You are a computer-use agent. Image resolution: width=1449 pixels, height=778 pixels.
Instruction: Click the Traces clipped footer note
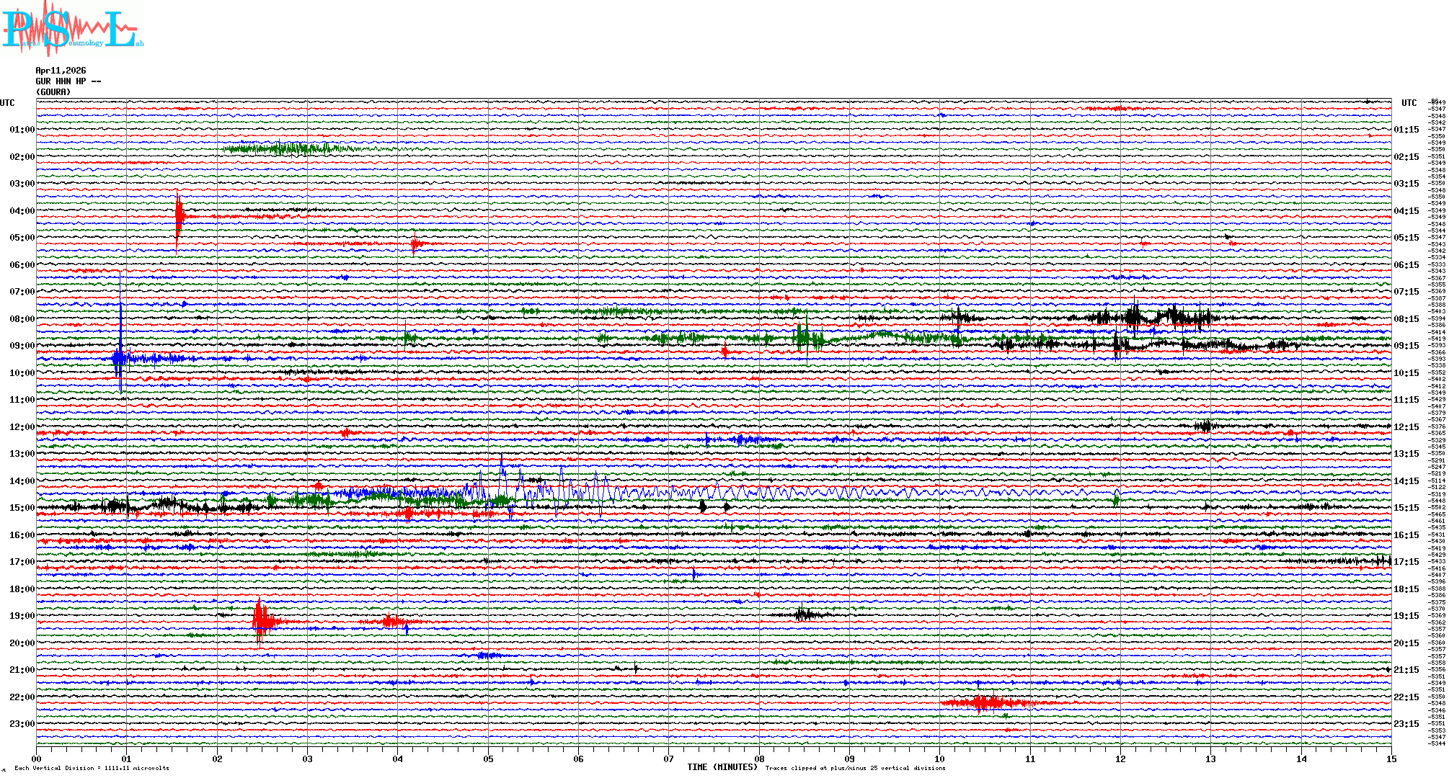(x=855, y=768)
